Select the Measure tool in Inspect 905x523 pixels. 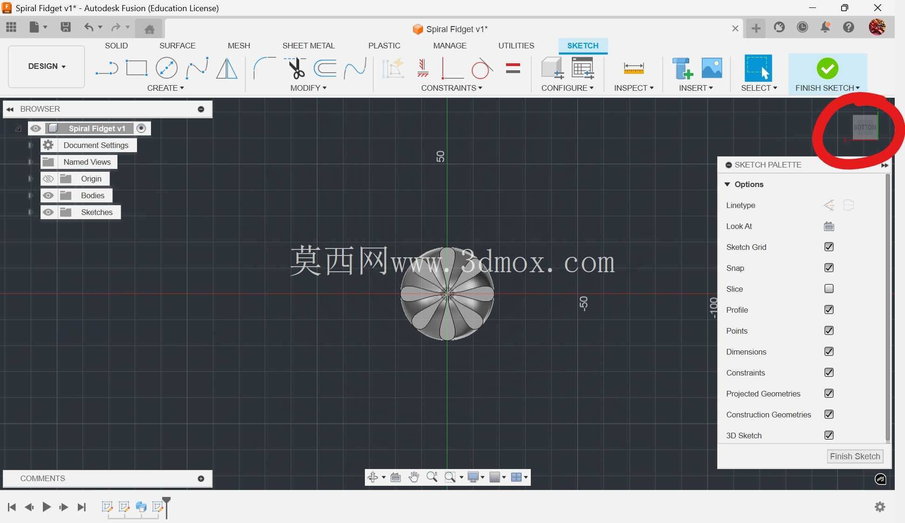[634, 69]
